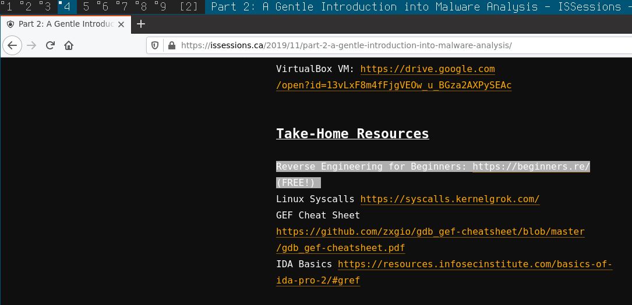
Task: Click the "Linux Syscalls" text
Action: pyautogui.click(x=315, y=199)
